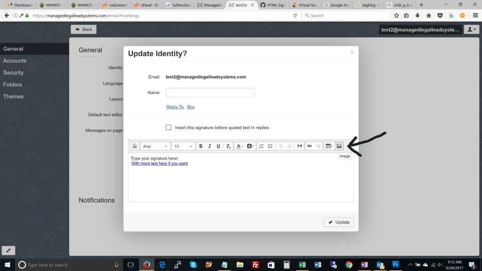Click the insert link icon
The height and width of the screenshot is (271, 482).
310,146
